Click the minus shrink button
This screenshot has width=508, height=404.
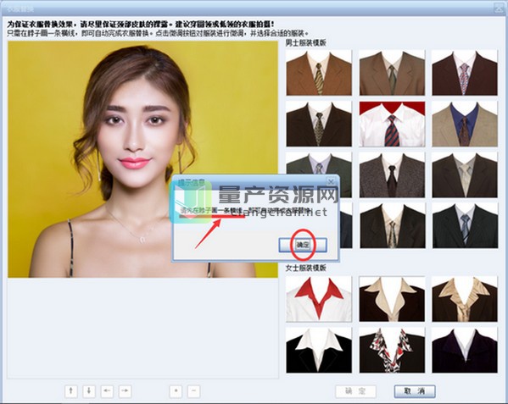(x=193, y=391)
